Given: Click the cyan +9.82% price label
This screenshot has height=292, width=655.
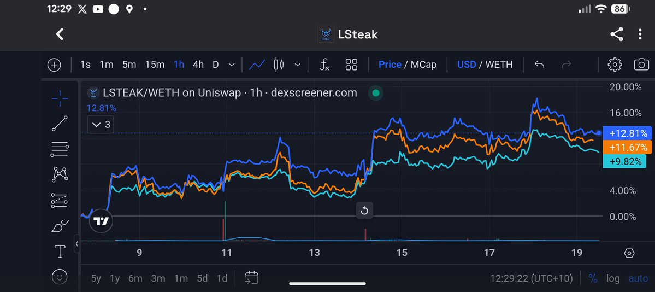Looking at the screenshot, I should point(624,161).
